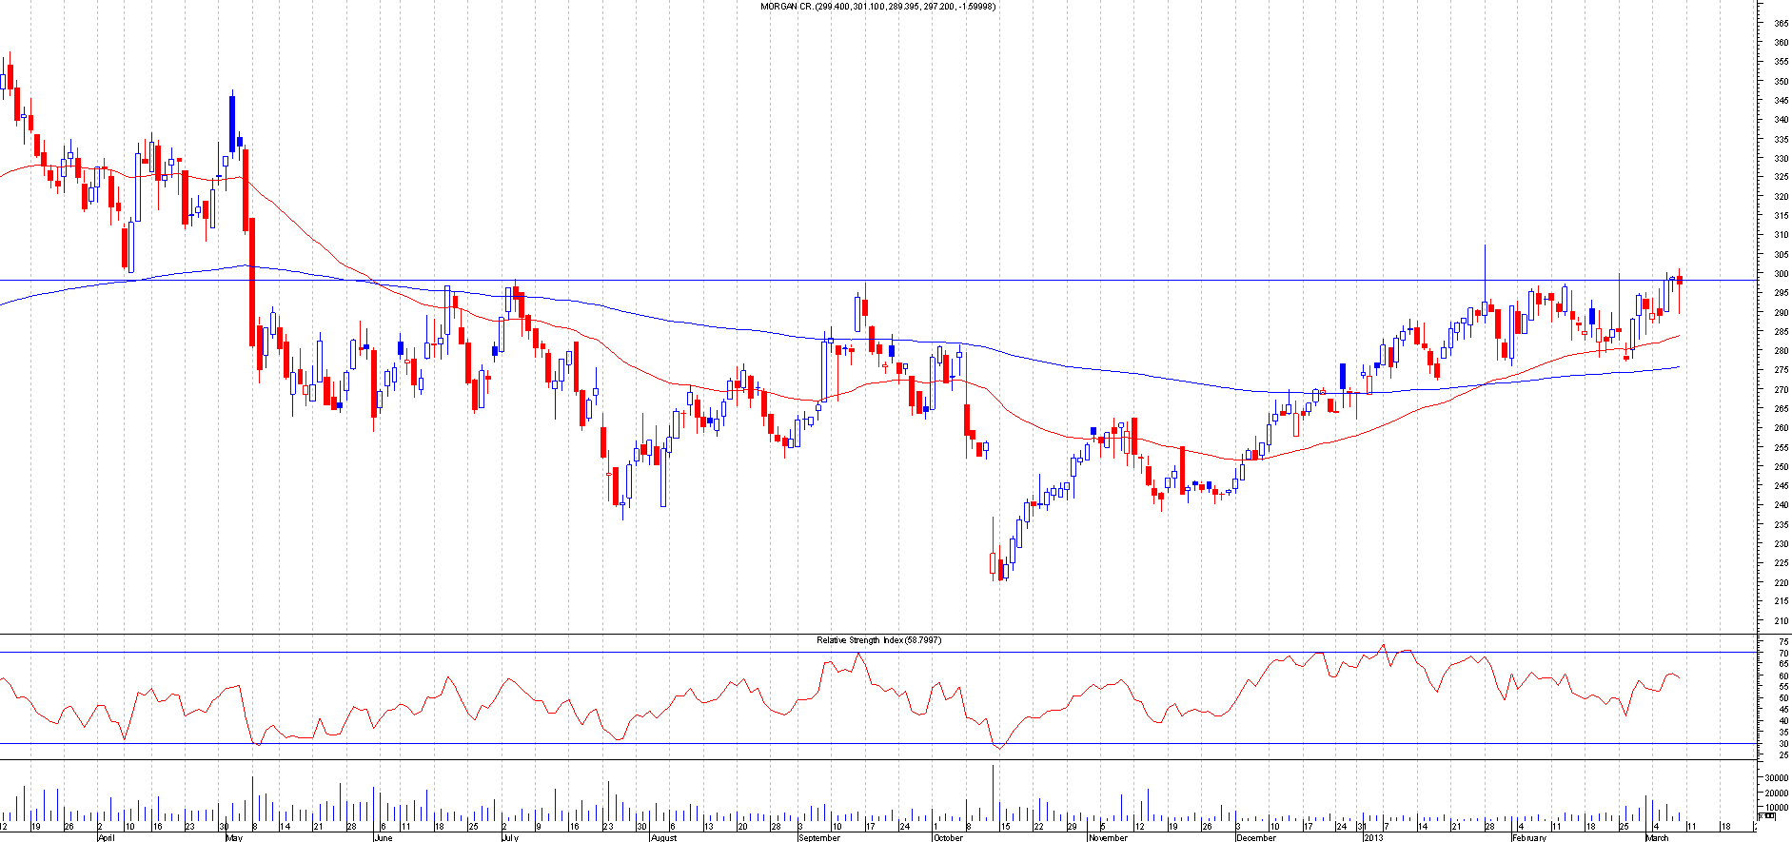
Task: Click the October label on time axis
Action: (948, 837)
